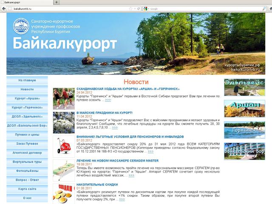The height and width of the screenshot is (204, 272).
Task: Click the date 07.03.2012
Action: point(84,140)
